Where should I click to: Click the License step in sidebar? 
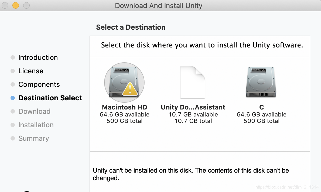coord(31,71)
